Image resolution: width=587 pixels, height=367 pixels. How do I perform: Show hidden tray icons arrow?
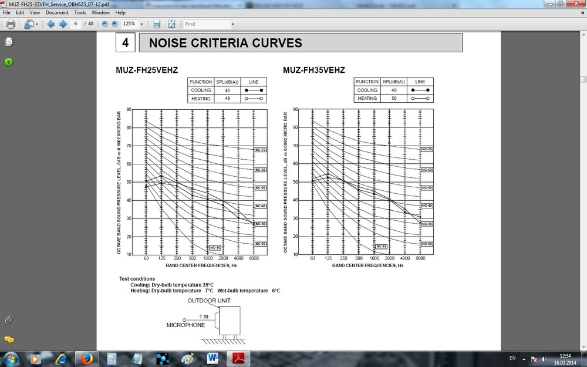tap(524, 359)
